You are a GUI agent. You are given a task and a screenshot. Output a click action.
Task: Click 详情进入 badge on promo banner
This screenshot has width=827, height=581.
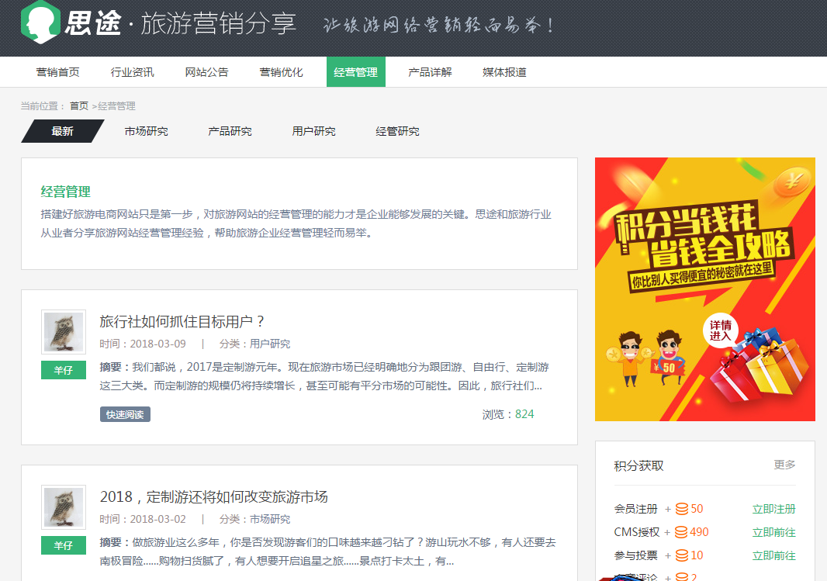(x=720, y=331)
